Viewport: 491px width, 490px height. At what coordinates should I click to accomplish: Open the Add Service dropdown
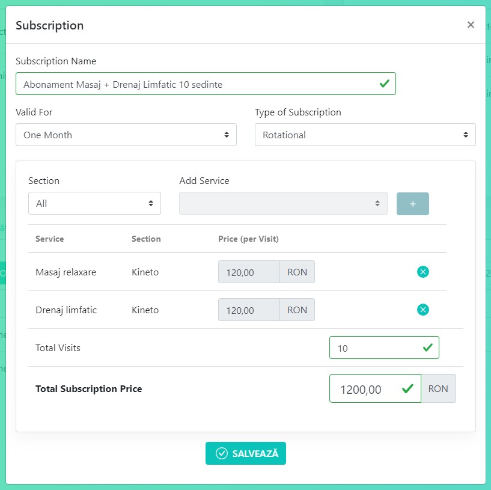click(283, 203)
